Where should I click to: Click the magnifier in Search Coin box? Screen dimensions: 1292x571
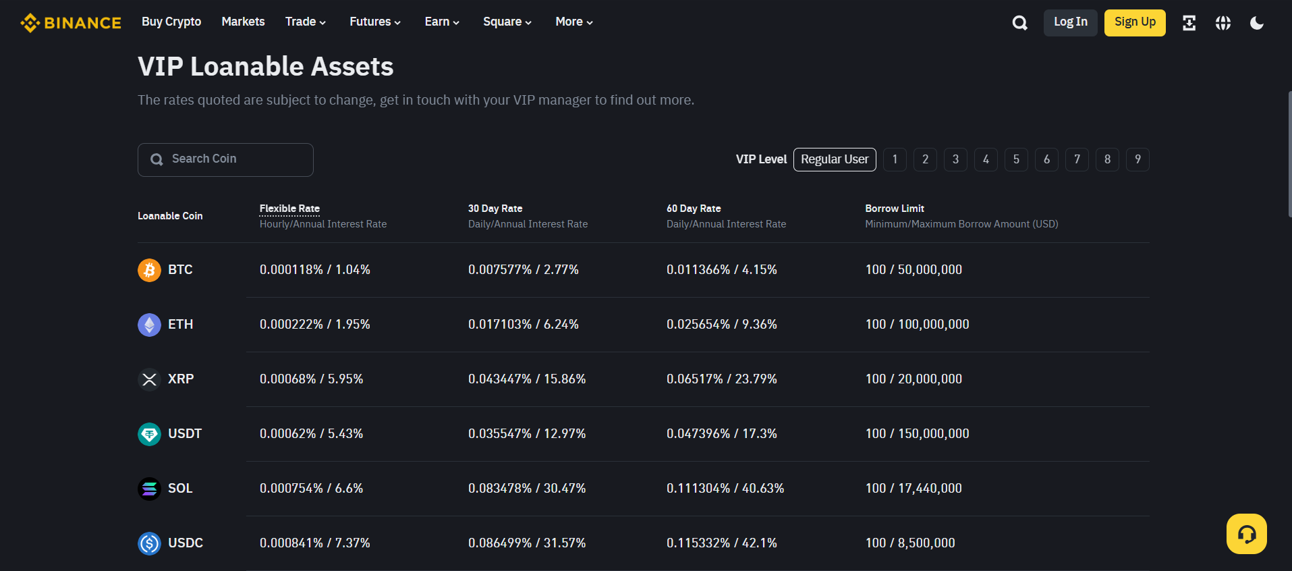(157, 159)
